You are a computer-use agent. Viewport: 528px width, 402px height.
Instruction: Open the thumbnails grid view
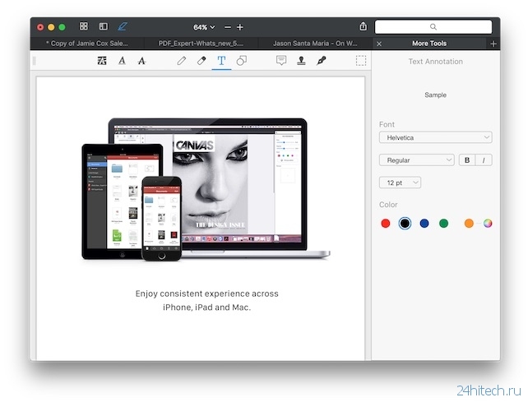(84, 26)
